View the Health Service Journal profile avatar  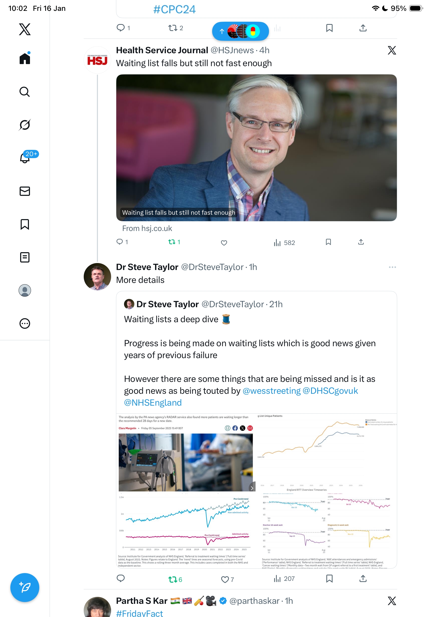tap(97, 60)
